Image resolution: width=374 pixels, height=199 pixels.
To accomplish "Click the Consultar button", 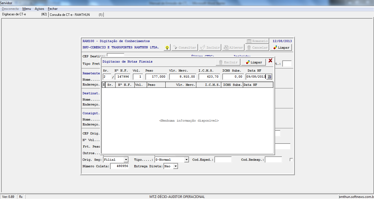I will (185, 48).
